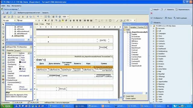Open Total Commander taskbar button
The width and height of the screenshot is (193, 108).
pyautogui.click(x=54, y=106)
